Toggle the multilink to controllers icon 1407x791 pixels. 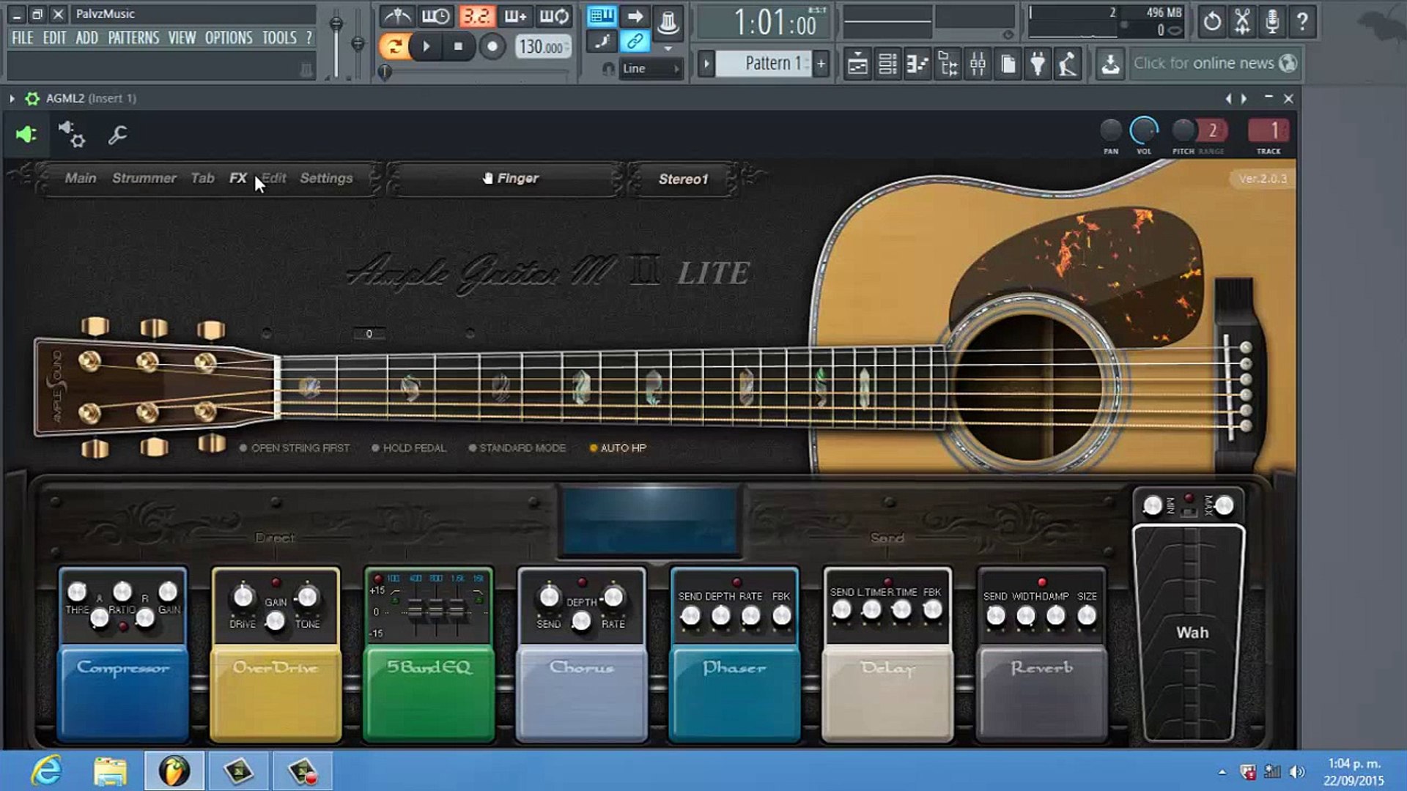click(x=635, y=41)
